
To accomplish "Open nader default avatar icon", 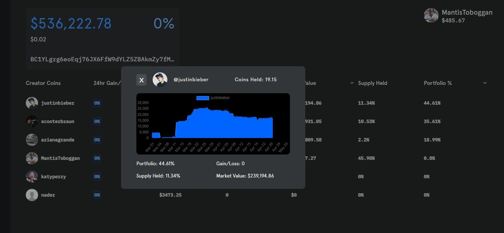I will click(32, 195).
